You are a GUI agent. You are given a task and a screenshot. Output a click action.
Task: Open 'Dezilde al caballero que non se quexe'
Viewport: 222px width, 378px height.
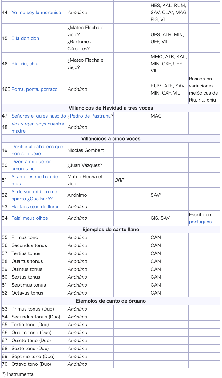tap(37, 150)
